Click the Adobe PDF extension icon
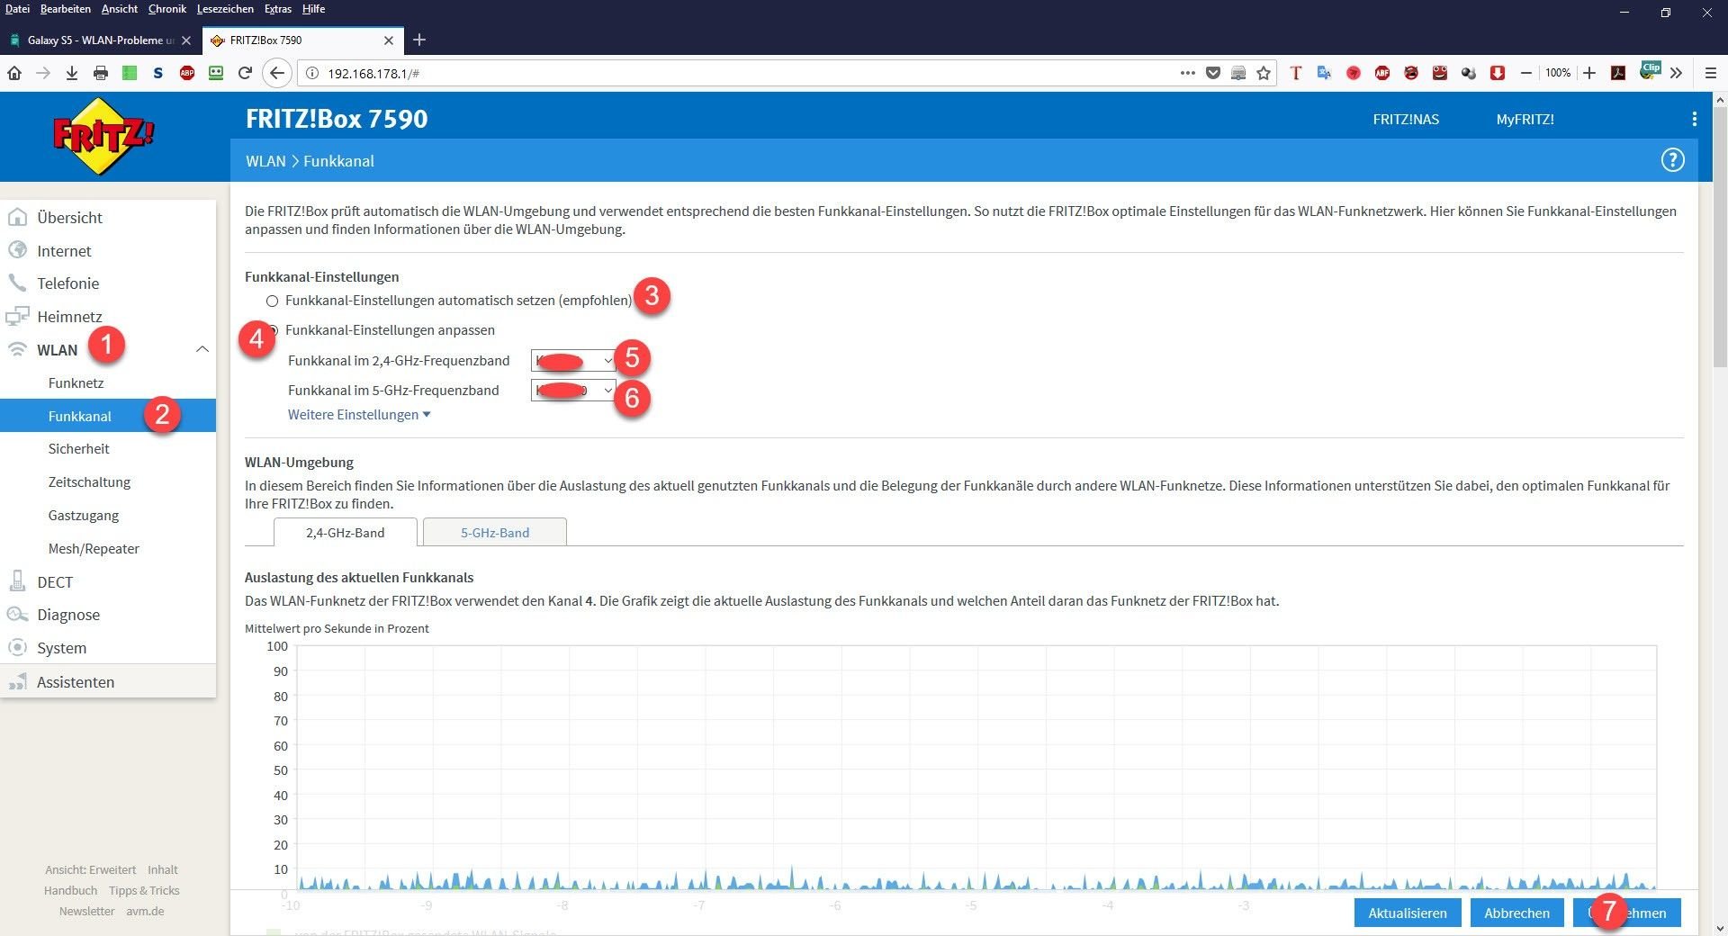 pyautogui.click(x=1618, y=73)
